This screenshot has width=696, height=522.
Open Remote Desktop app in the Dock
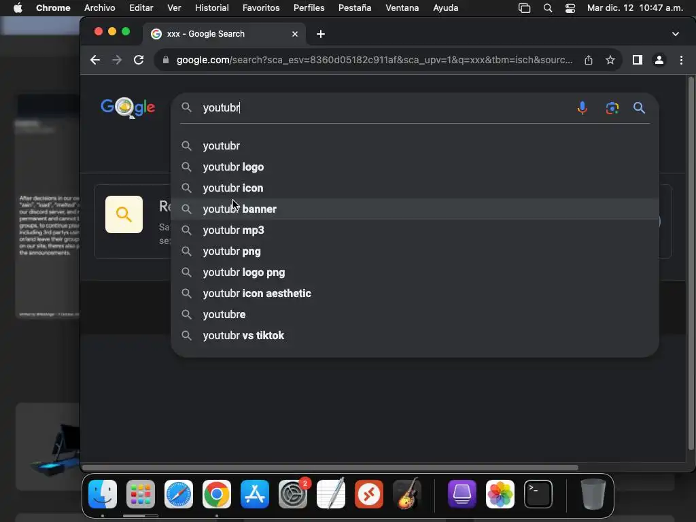pos(369,494)
